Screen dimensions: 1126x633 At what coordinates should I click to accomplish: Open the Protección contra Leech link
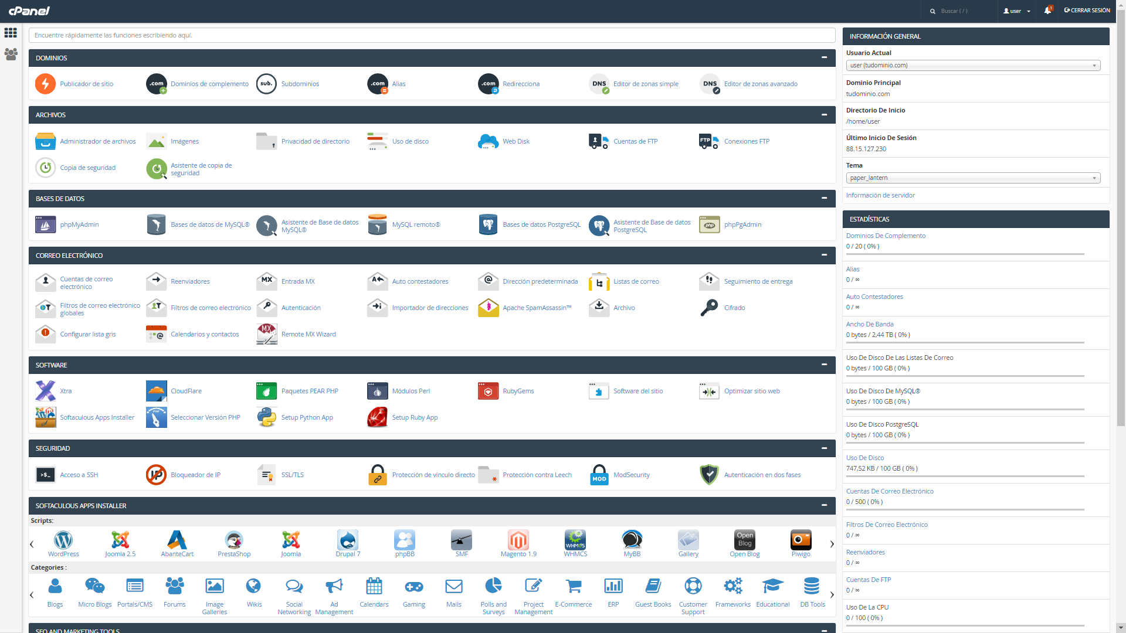pos(537,475)
